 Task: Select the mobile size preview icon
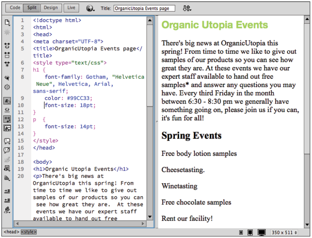[x=241, y=232]
